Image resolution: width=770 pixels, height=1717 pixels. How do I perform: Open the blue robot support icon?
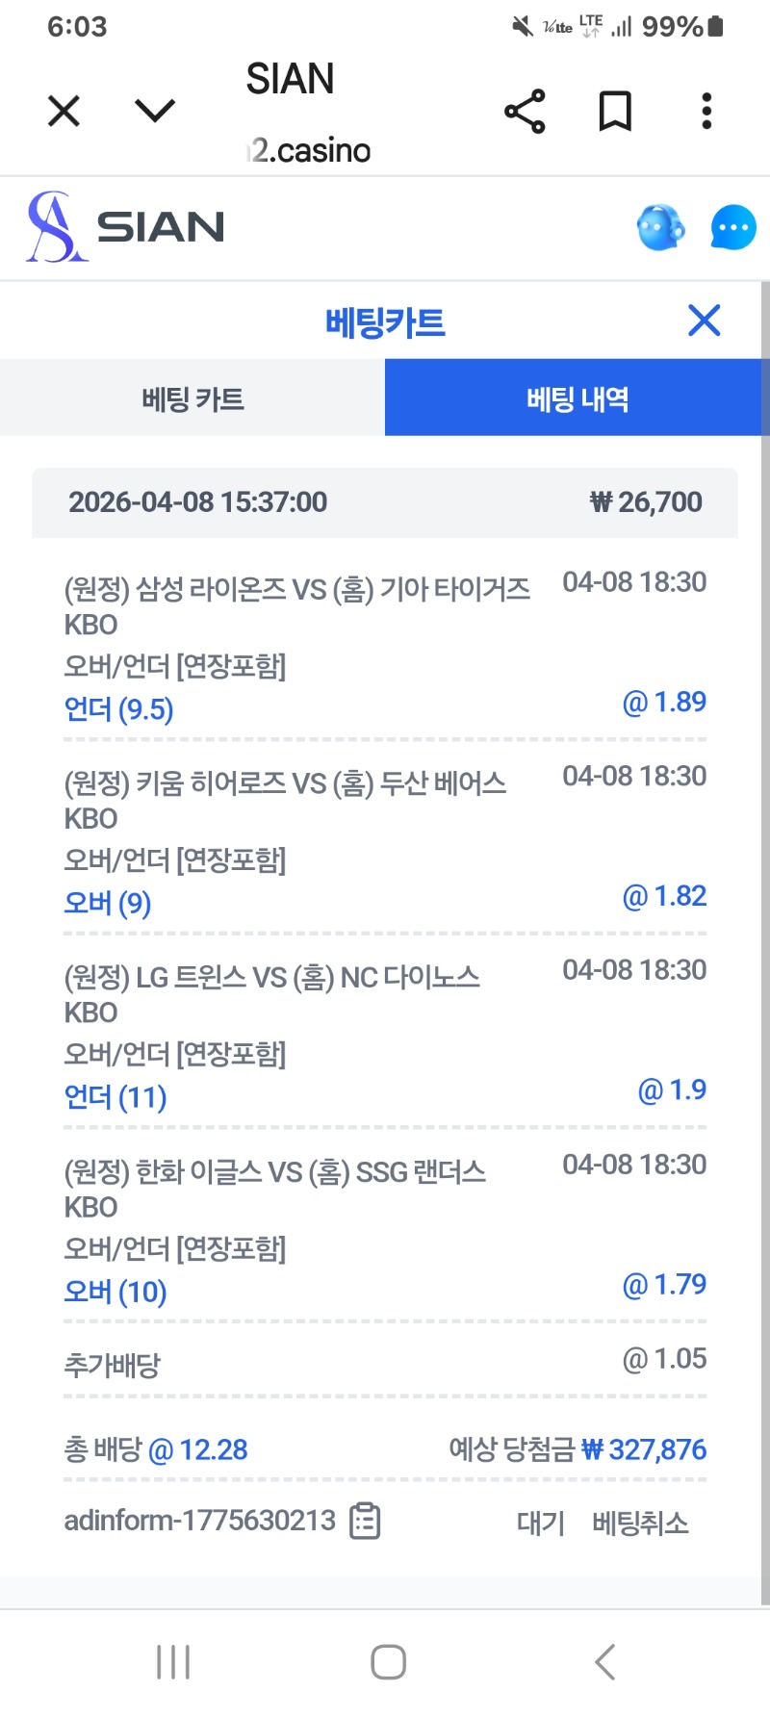click(660, 228)
